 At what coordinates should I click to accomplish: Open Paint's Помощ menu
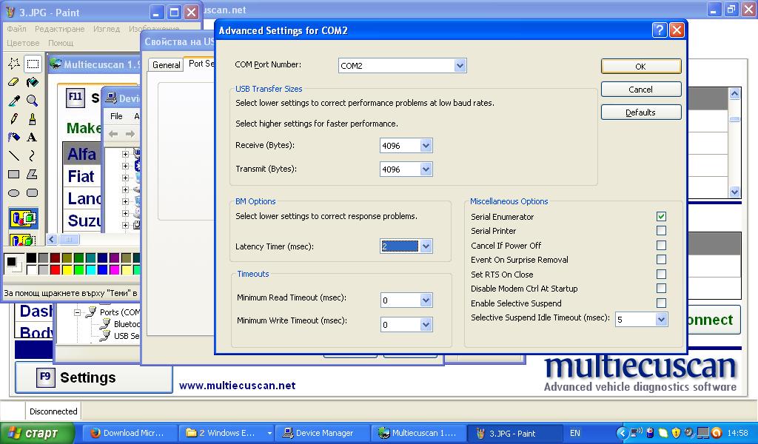coord(61,43)
